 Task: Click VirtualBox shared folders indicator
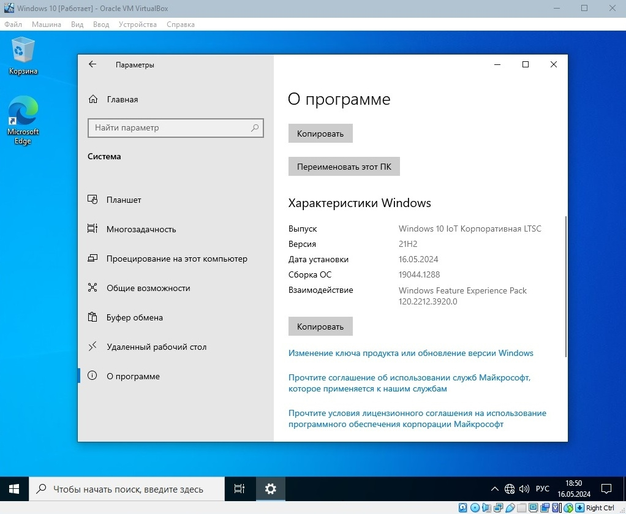(x=522, y=508)
